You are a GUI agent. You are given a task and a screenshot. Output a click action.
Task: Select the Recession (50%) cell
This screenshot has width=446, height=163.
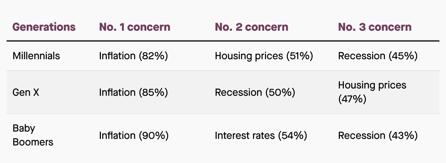pyautogui.click(x=255, y=92)
